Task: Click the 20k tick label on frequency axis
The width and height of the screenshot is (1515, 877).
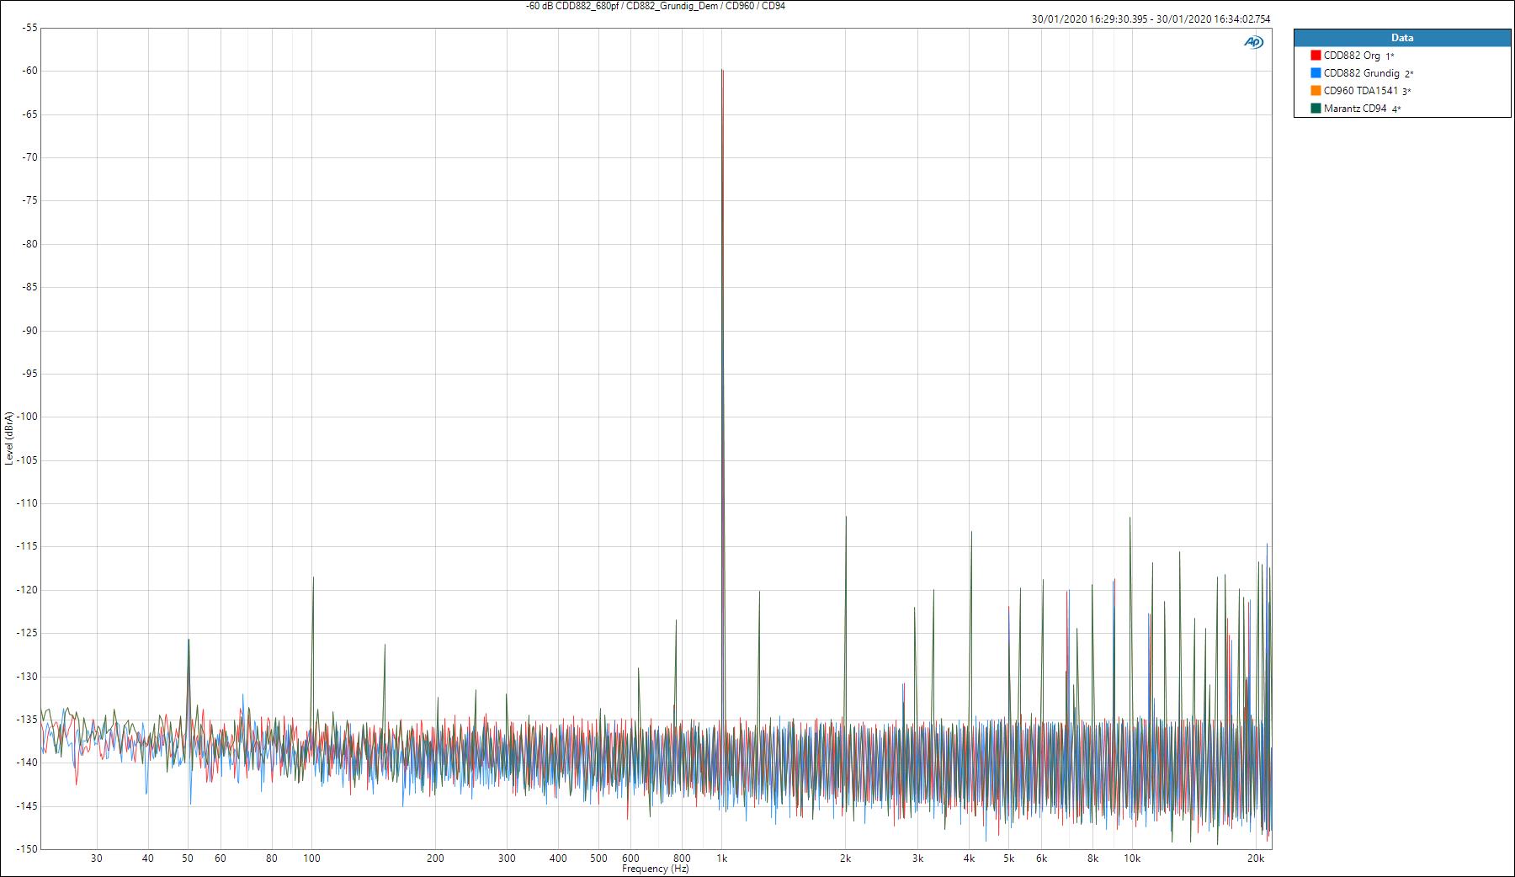Action: (1256, 858)
